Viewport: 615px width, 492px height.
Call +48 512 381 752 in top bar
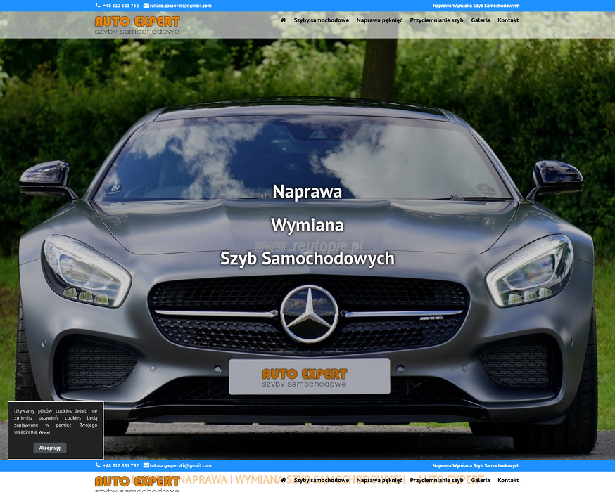(121, 6)
